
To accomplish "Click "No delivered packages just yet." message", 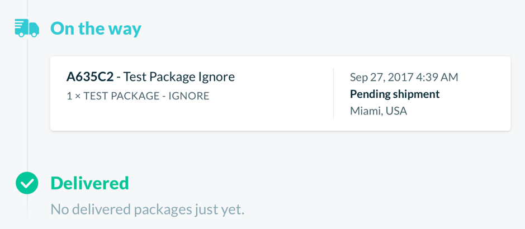I will point(148,210).
